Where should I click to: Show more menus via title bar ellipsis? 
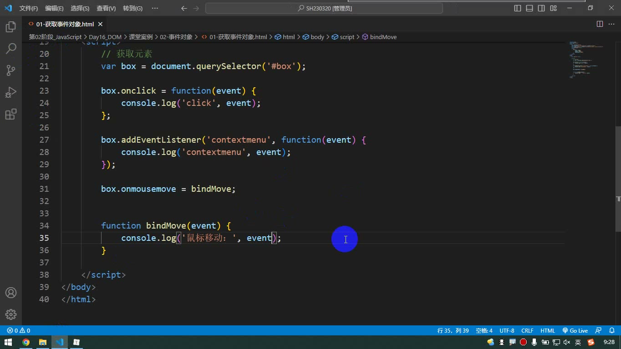coord(155,8)
